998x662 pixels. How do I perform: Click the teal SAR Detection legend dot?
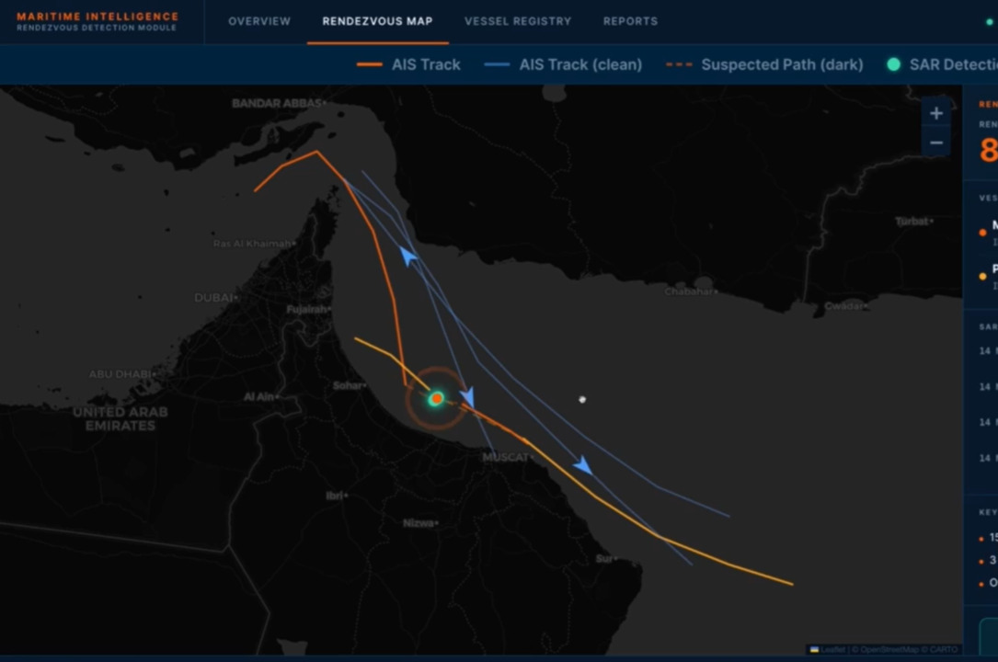(893, 64)
